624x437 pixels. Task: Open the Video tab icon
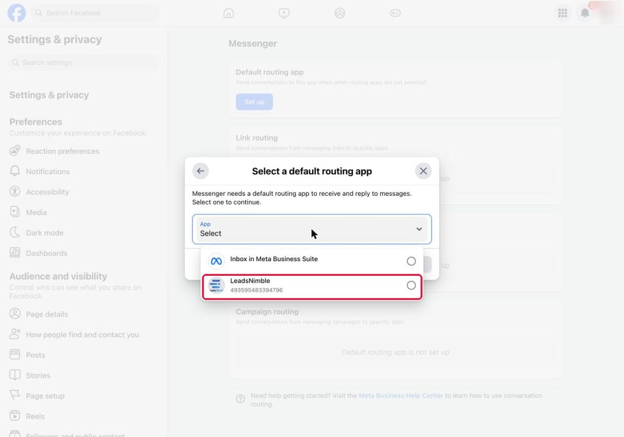pyautogui.click(x=284, y=13)
